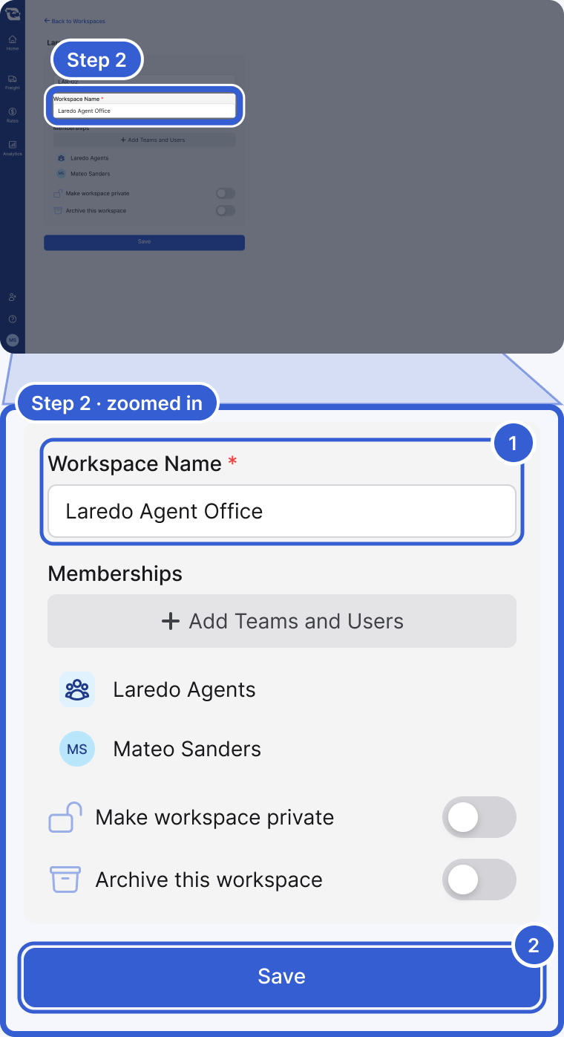The height and width of the screenshot is (1037, 564).
Task: Click the zoomed Make workspace private label
Action: (x=214, y=817)
